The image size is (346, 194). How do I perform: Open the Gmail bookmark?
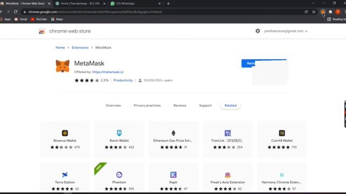point(21,19)
